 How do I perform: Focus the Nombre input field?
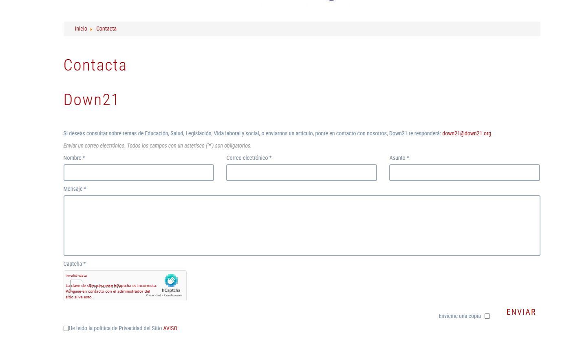click(x=139, y=172)
